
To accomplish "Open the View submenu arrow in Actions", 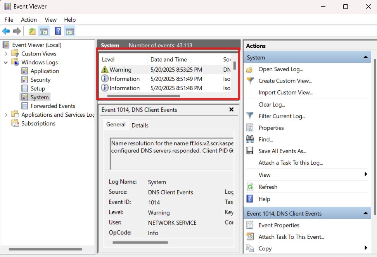I will 365,175.
